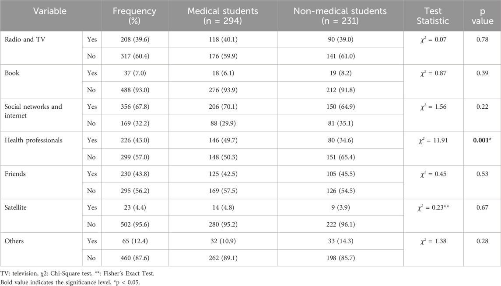Click the 356 (67.8) frequency cell
Viewport: 501px width, 286px height.
134,107
